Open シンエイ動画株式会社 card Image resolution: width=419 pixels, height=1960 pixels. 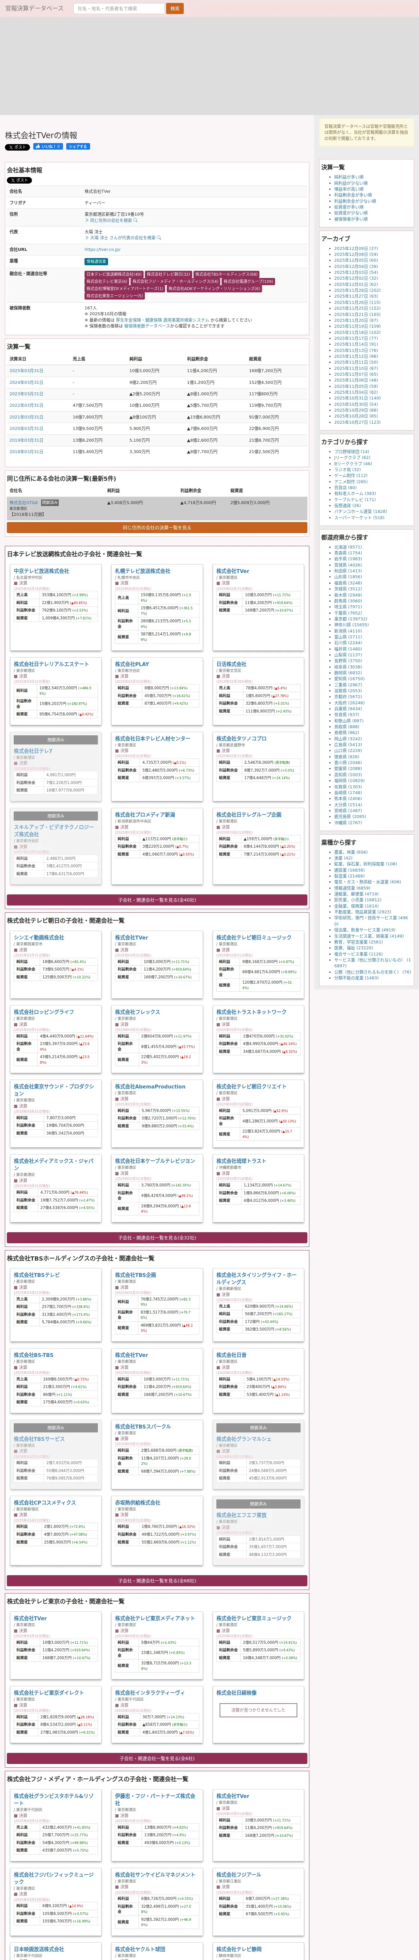tap(39, 938)
